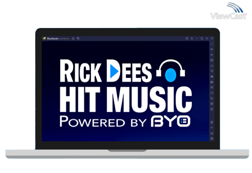Click the recent apps icon at sidebar bottom
252x173 pixels.
(x=212, y=138)
